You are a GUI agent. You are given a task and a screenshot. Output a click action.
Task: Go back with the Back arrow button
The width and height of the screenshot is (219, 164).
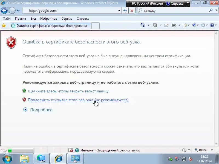click(4, 11)
